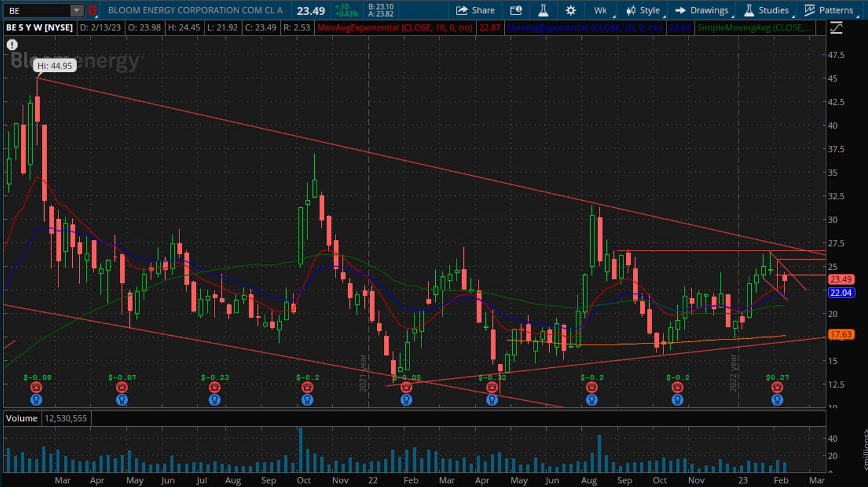The image size is (868, 487).
Task: Click the BLOOM ENERGY CORPORATION COM CL A title
Action: [x=196, y=10]
